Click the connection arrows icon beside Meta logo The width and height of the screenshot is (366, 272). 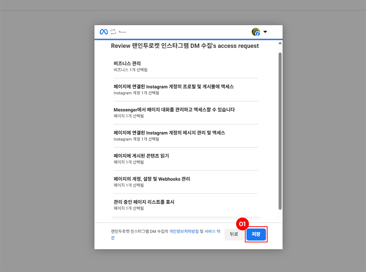coord(113,32)
